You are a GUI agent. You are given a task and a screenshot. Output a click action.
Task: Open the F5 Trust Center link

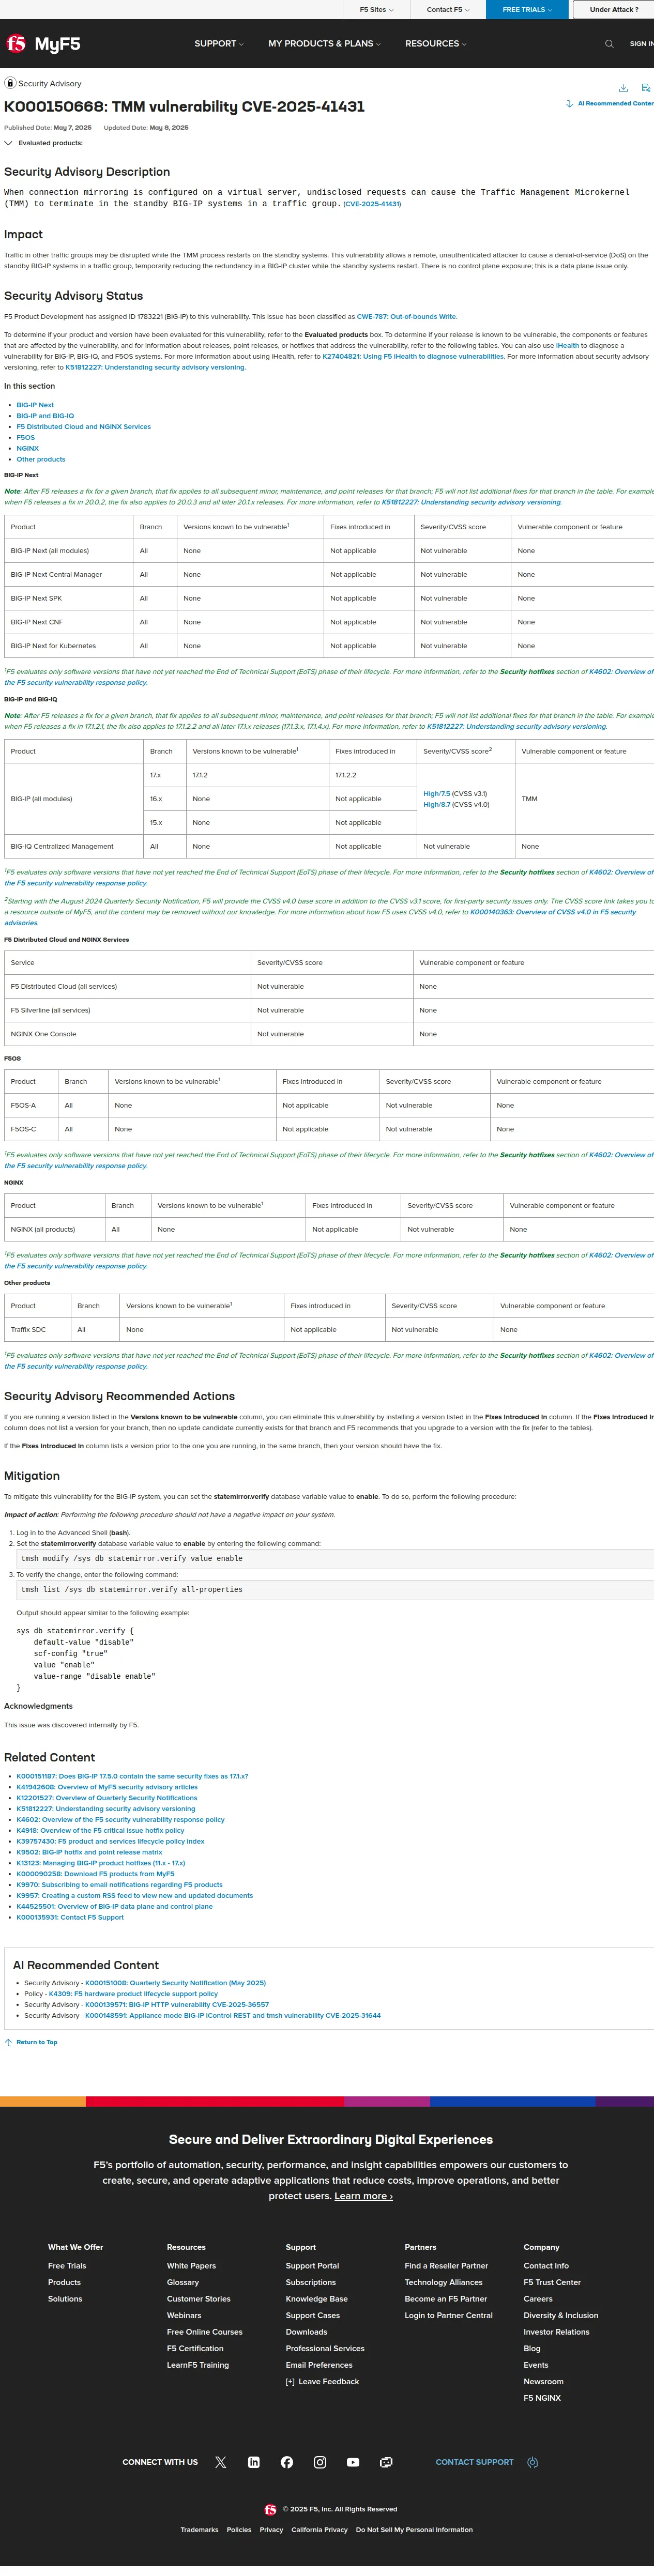(552, 2282)
